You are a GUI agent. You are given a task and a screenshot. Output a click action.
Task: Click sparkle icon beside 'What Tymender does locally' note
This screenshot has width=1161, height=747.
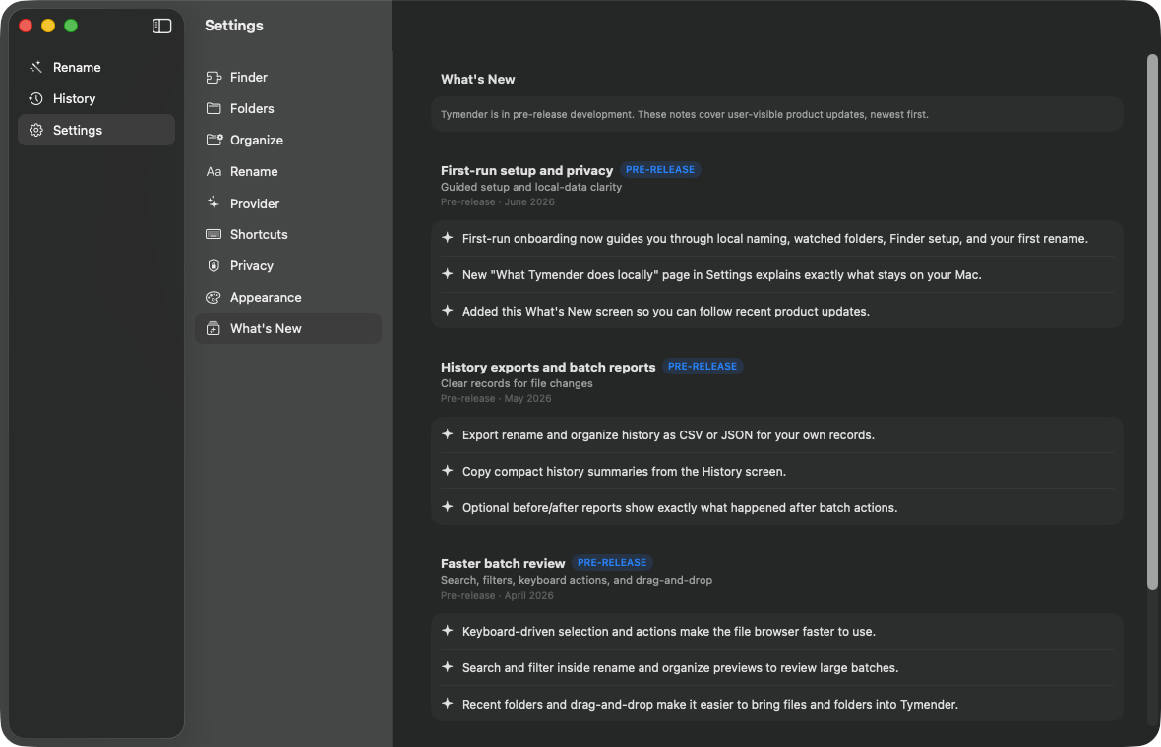448,273
